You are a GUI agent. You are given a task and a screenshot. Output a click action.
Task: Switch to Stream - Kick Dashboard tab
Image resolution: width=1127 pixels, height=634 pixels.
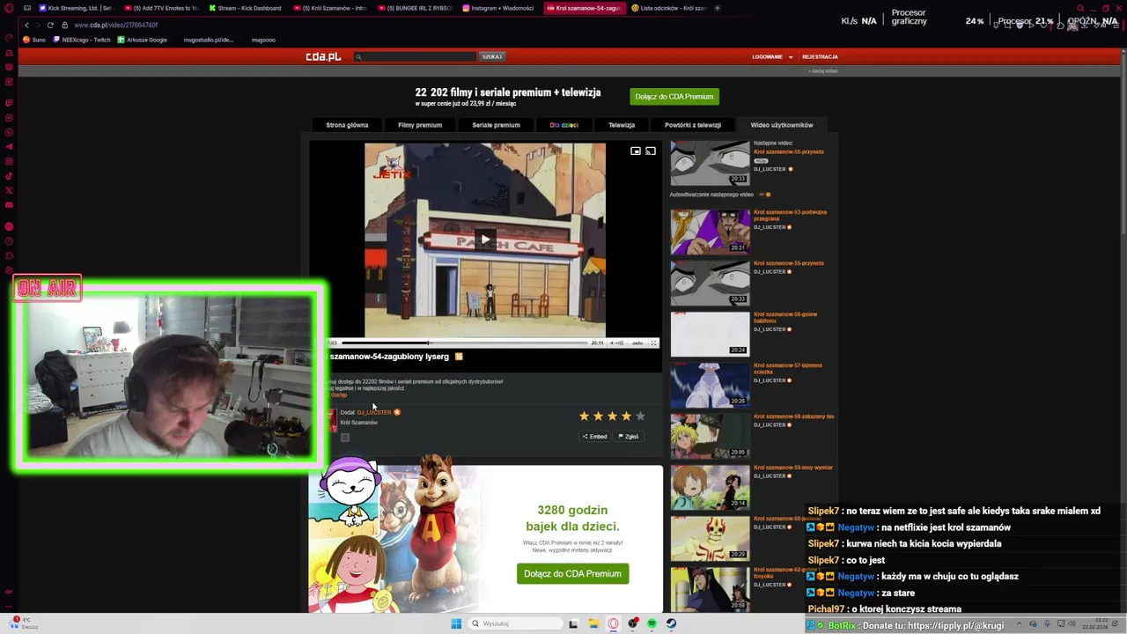(244, 8)
